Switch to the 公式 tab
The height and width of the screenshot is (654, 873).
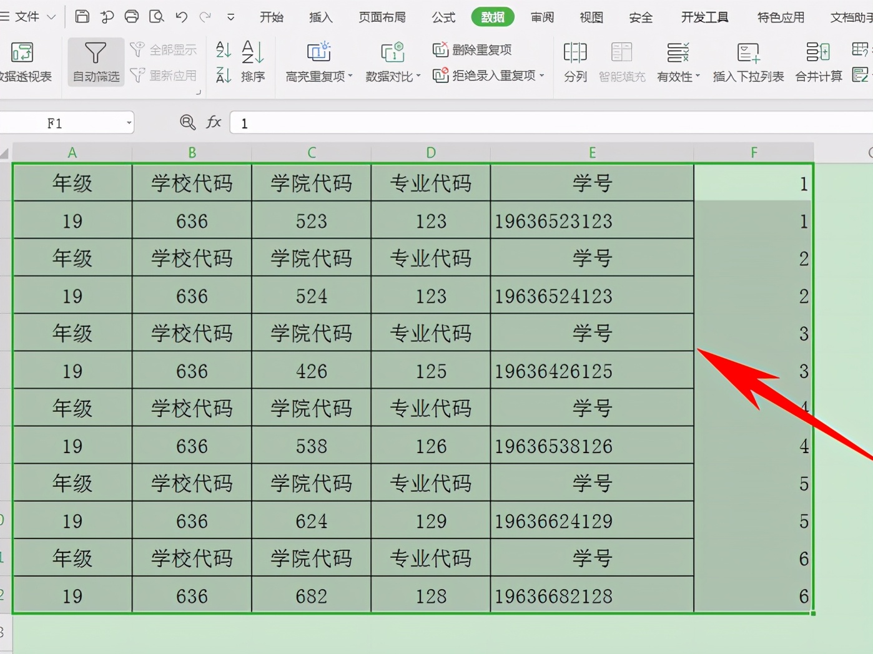pyautogui.click(x=443, y=17)
